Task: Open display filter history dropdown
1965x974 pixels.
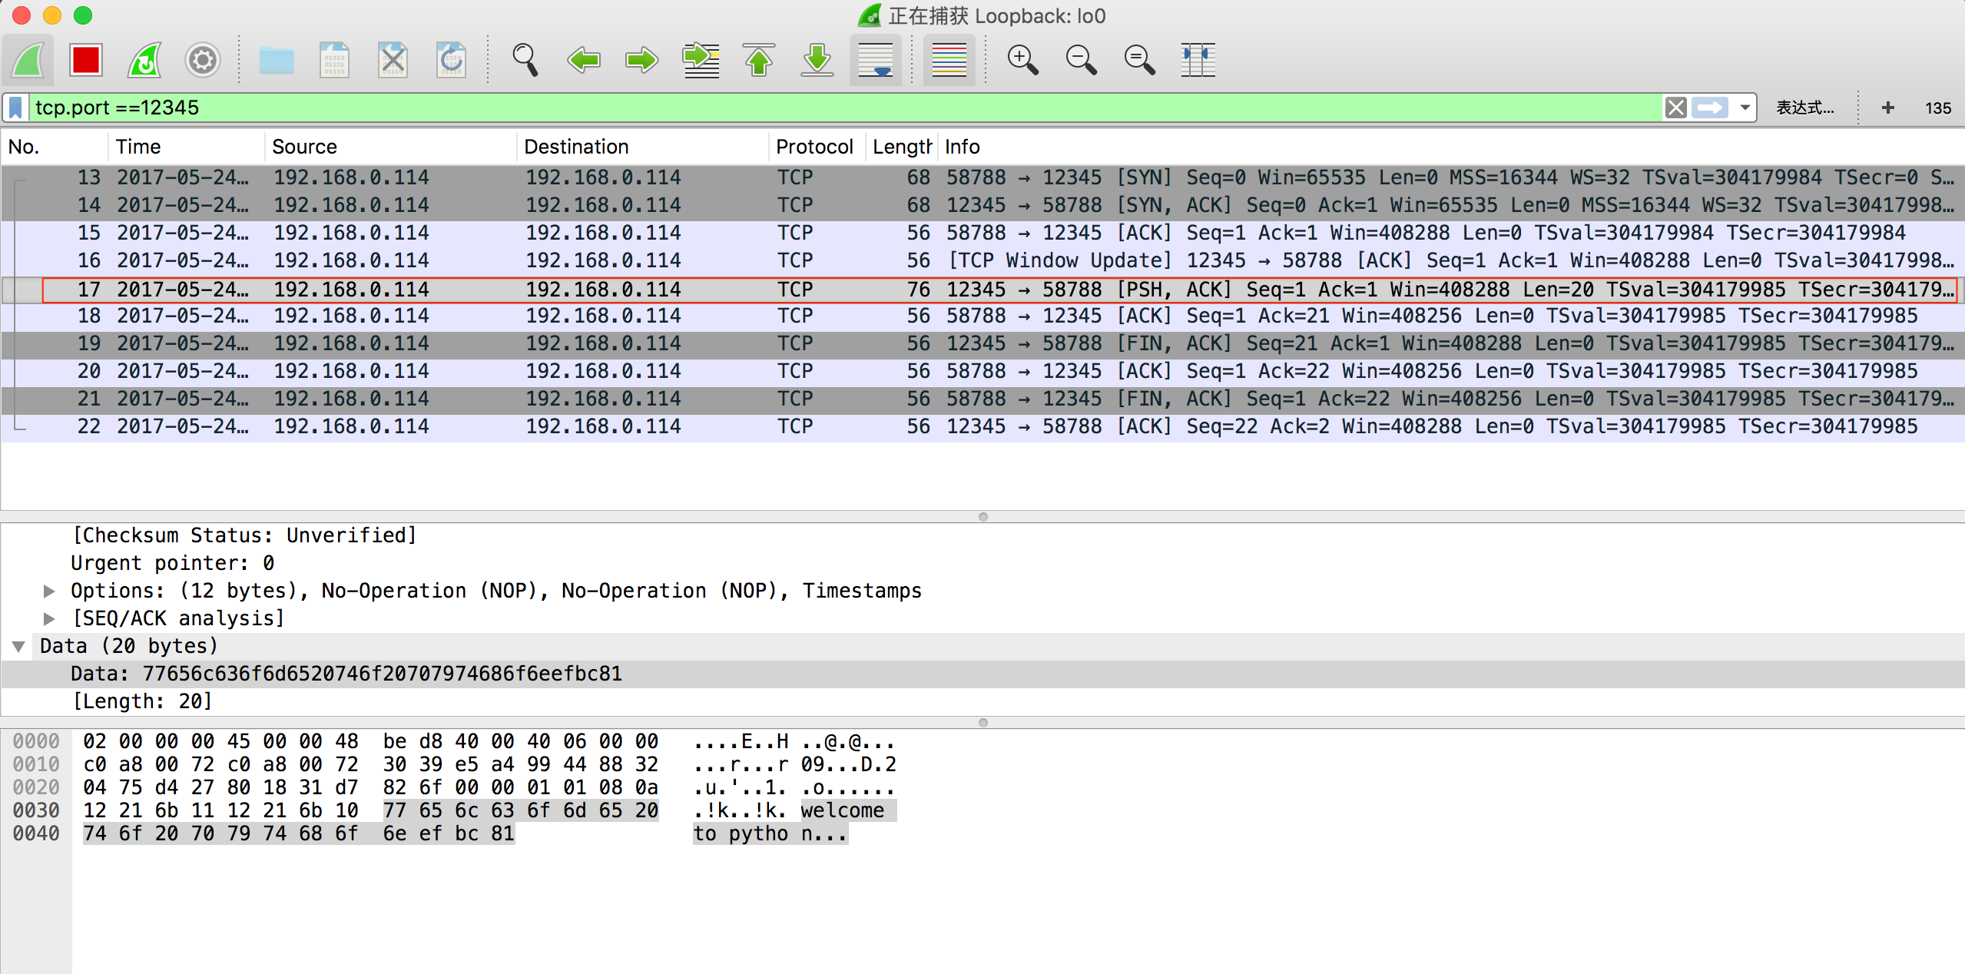Action: tap(1745, 108)
